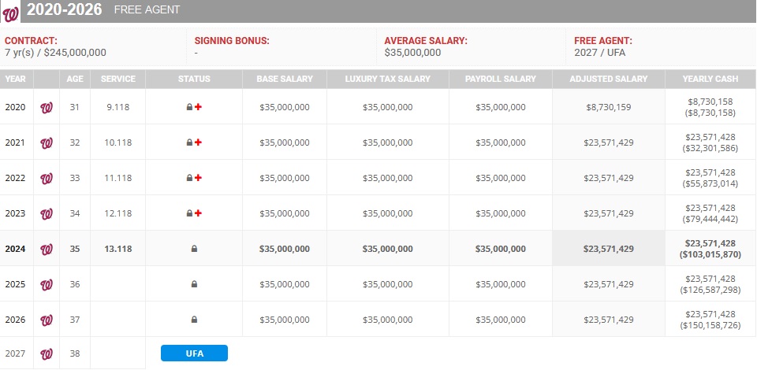Click the highlighted 2024 adjusted salary cell
The image size is (757, 370).
click(x=607, y=249)
